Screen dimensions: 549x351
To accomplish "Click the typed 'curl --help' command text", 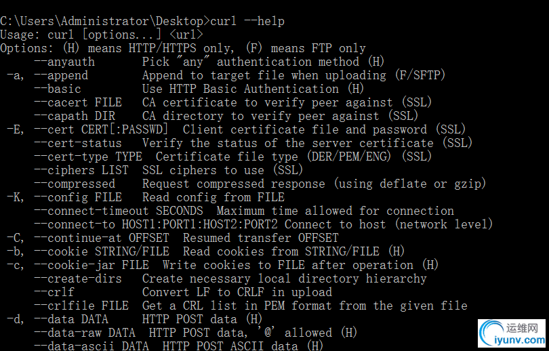I will (x=247, y=21).
